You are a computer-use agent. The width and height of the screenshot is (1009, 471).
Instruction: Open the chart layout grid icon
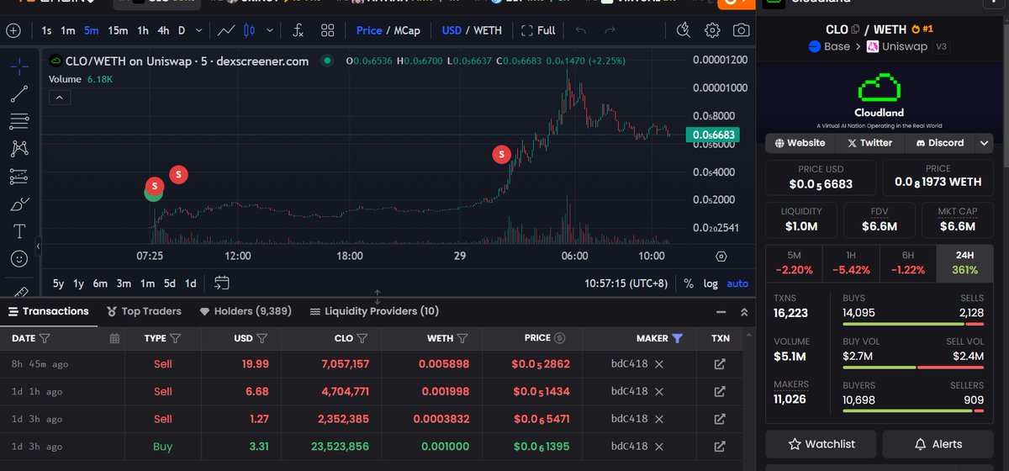[x=327, y=30]
